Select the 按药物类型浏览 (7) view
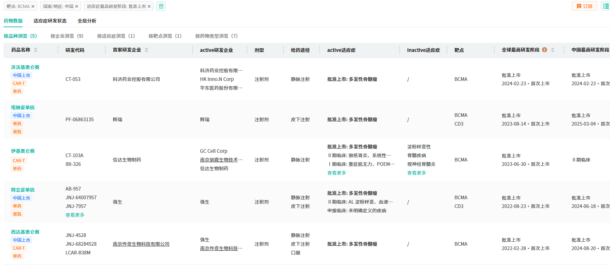The height and width of the screenshot is (270, 610). click(216, 36)
